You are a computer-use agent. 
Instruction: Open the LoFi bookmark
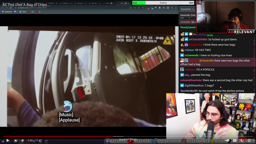(31, 12)
